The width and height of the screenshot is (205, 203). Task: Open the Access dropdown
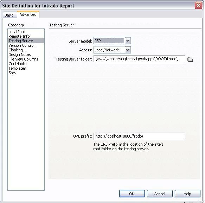(128, 50)
